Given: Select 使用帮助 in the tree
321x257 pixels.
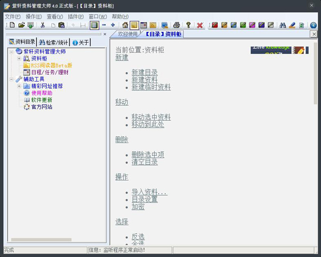Looking at the screenshot, I should pyautogui.click(x=42, y=93).
